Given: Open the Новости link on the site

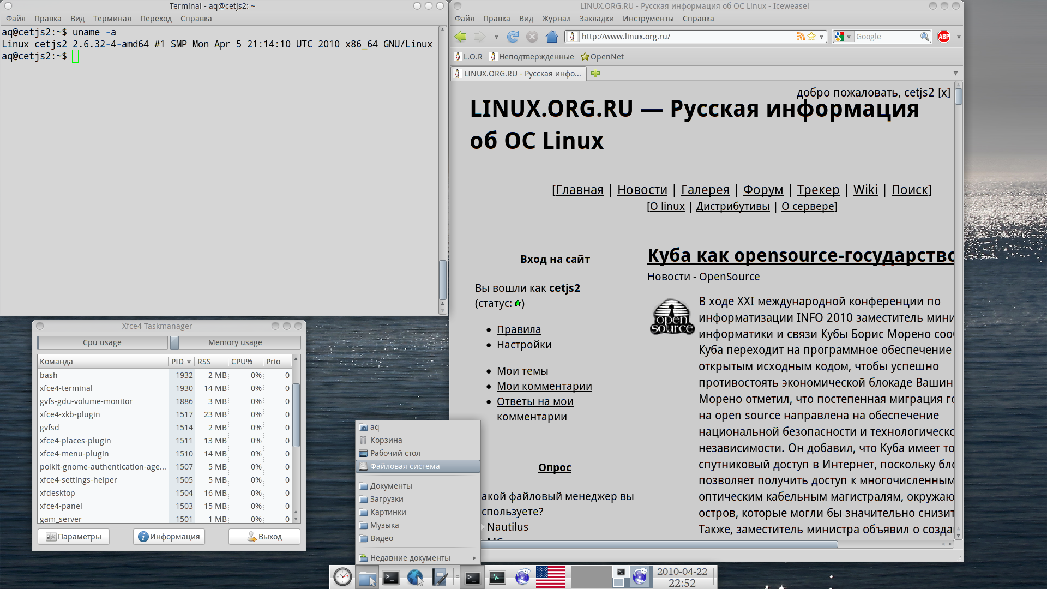Looking at the screenshot, I should tap(642, 190).
